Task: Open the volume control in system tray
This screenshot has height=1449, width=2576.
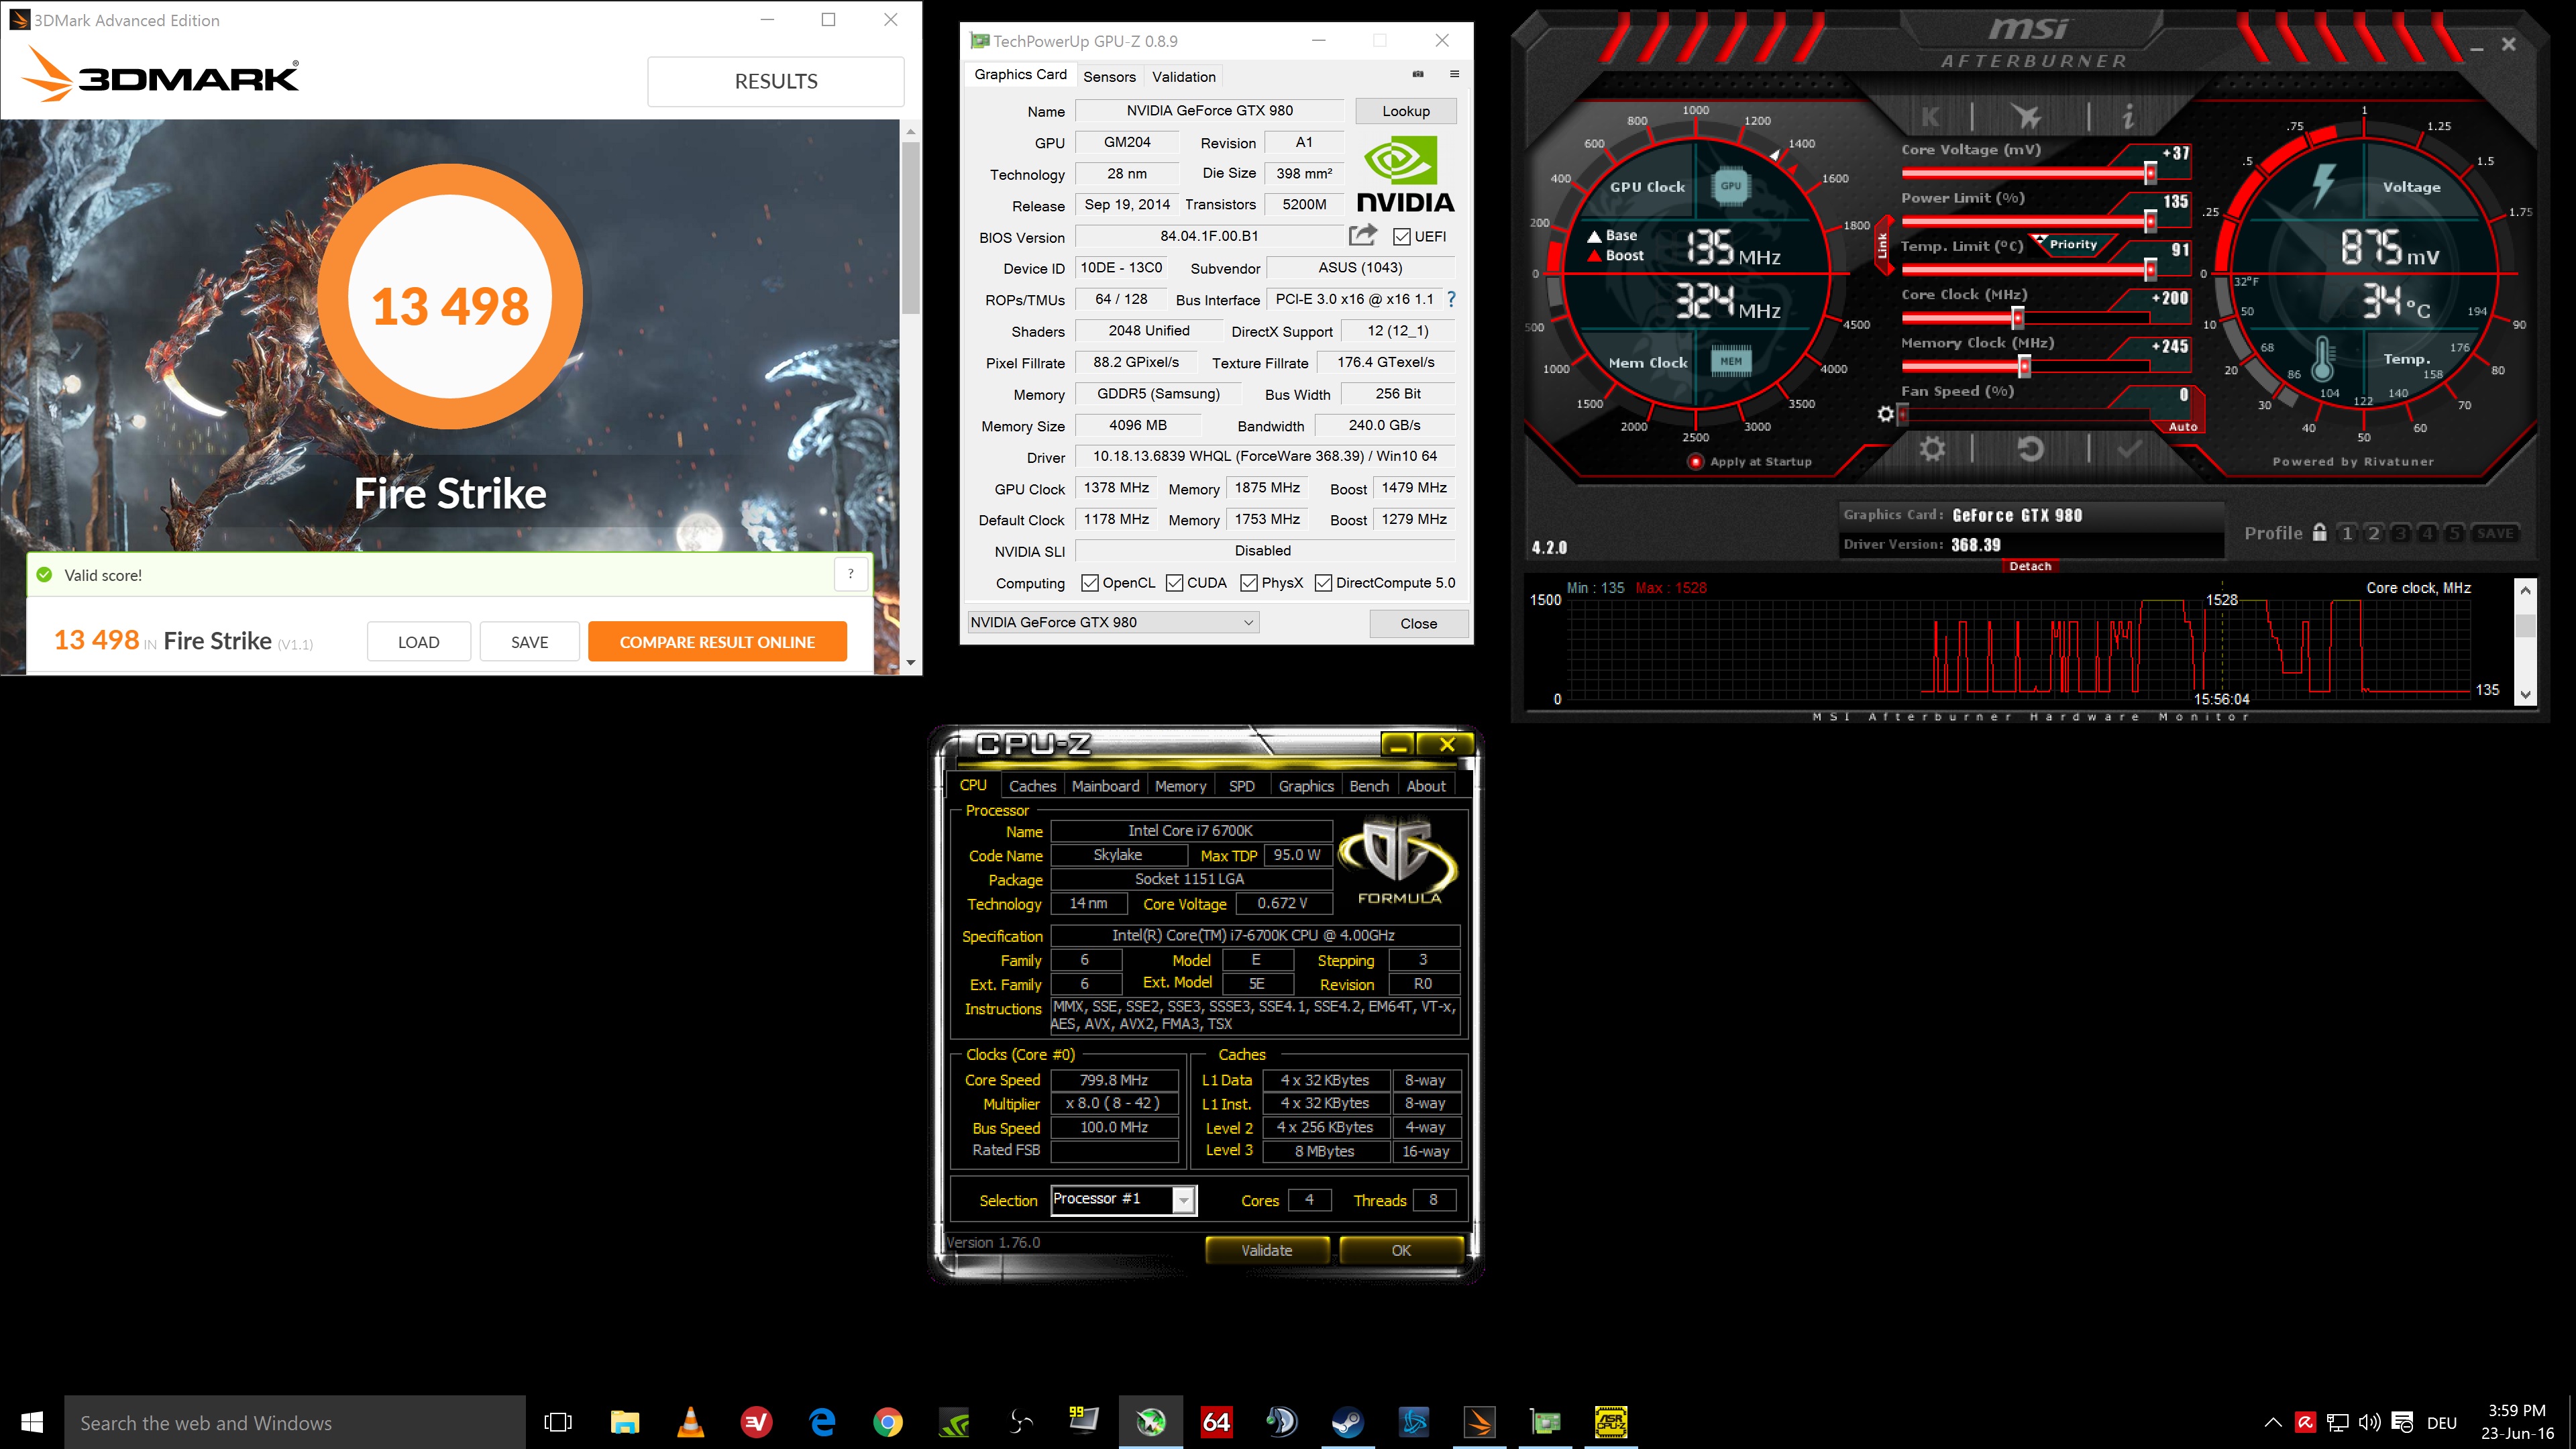Action: tap(2370, 1422)
